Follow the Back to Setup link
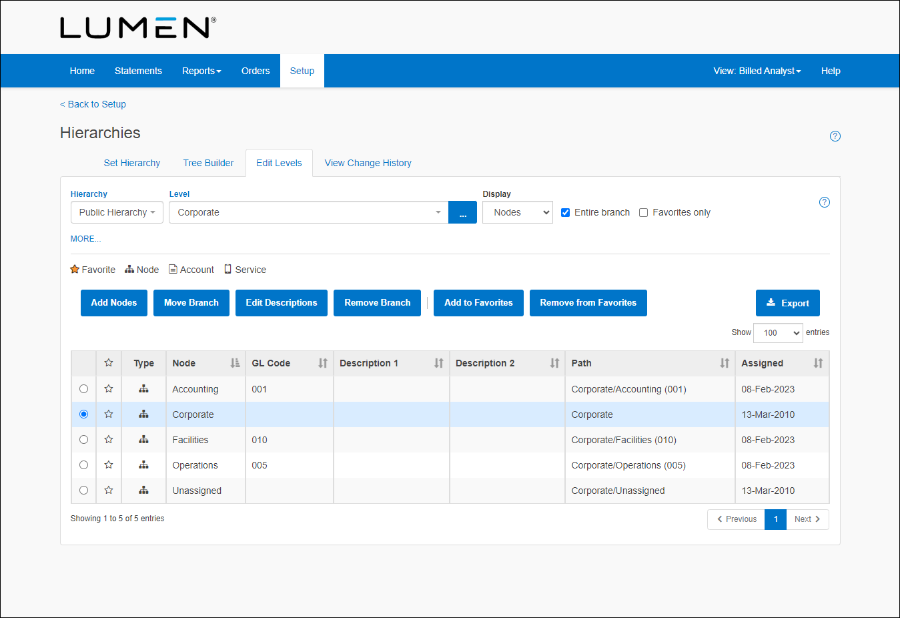900x618 pixels. pos(93,104)
